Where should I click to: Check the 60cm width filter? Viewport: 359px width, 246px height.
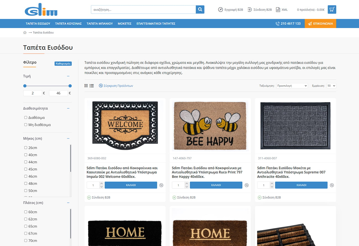[x=26, y=212]
